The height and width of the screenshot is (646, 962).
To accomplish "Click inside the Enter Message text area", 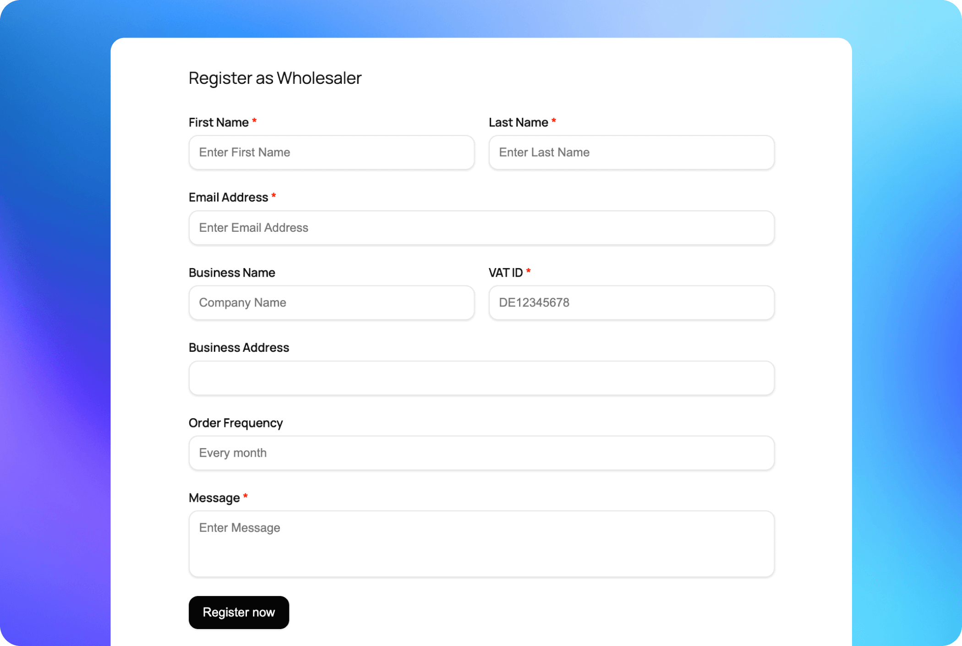I will tap(481, 544).
